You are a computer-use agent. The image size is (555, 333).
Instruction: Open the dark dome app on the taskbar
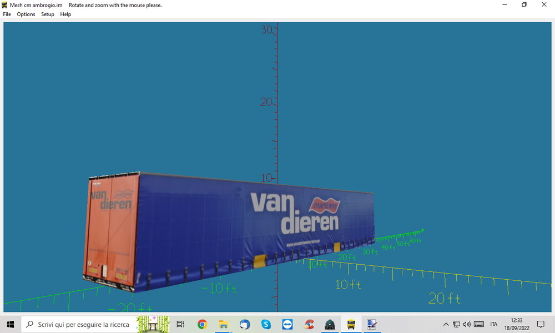pyautogui.click(x=330, y=324)
